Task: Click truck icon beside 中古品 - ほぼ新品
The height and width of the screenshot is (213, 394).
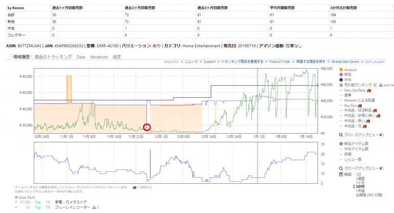Action: click(x=375, y=110)
